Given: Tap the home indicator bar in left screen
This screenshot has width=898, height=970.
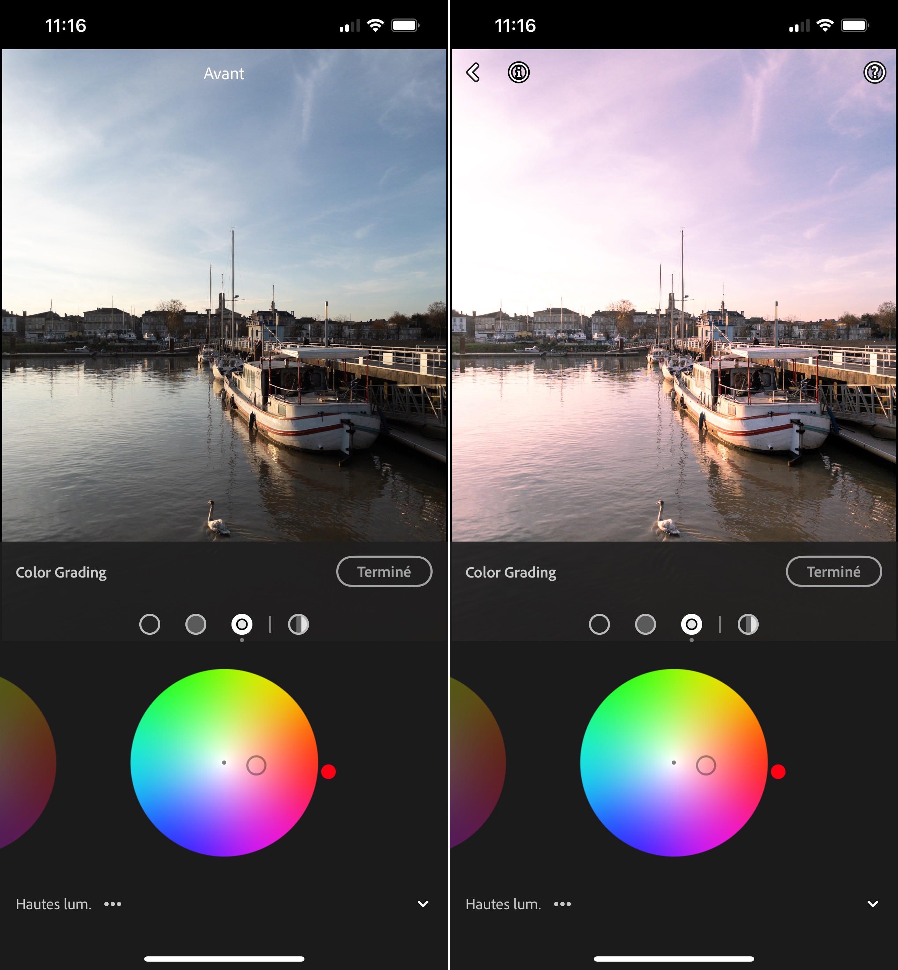Looking at the screenshot, I should tap(224, 959).
